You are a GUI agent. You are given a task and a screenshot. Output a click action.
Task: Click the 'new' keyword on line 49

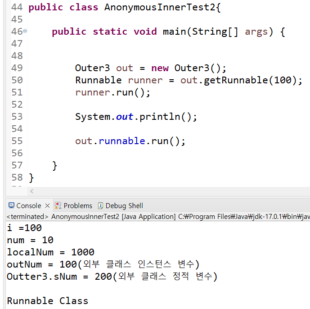pyautogui.click(x=160, y=68)
